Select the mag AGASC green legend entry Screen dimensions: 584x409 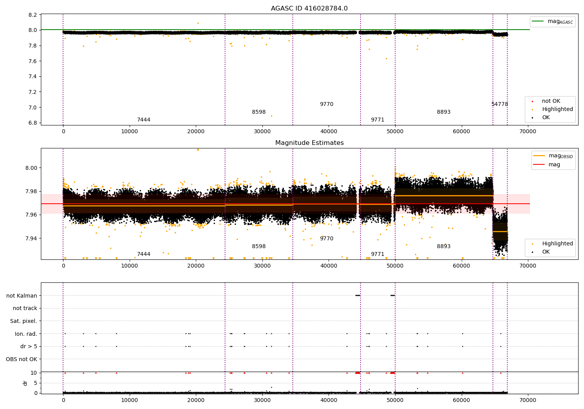(552, 21)
